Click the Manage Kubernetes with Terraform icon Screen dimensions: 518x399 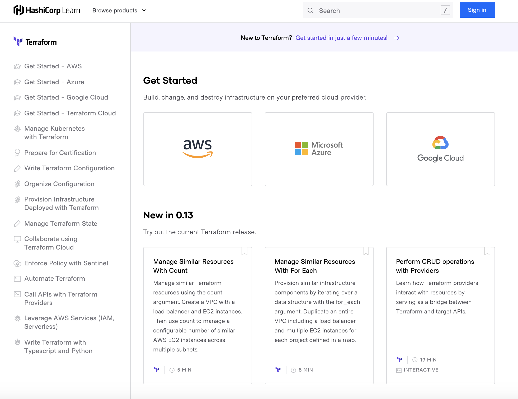click(x=17, y=129)
